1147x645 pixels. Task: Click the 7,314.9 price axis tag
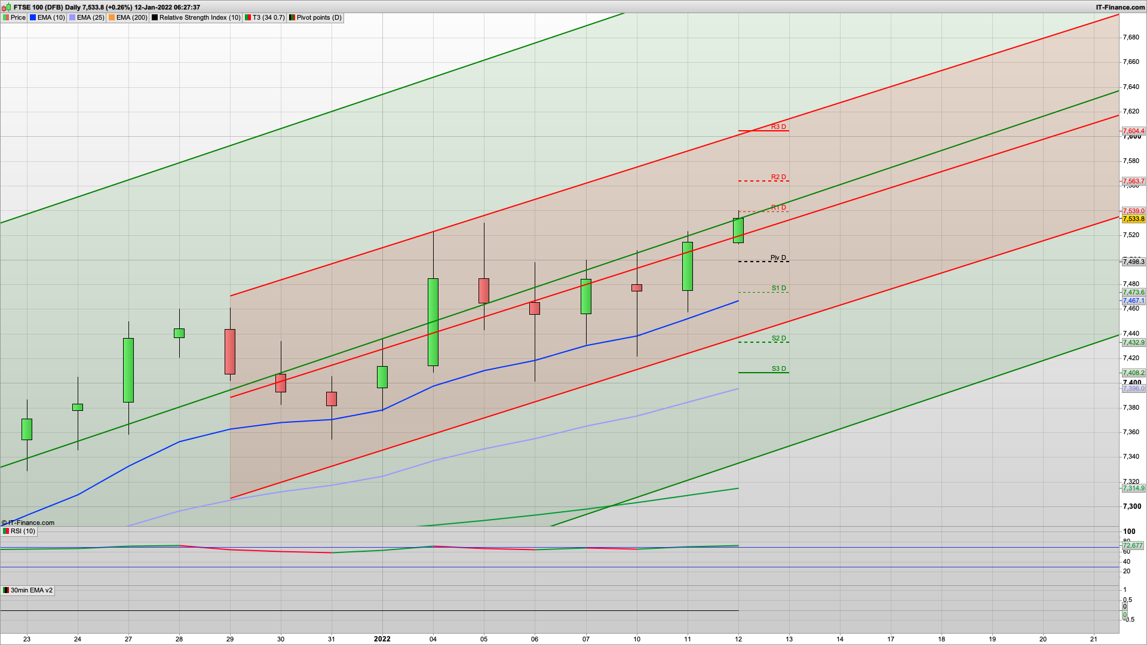[1133, 488]
